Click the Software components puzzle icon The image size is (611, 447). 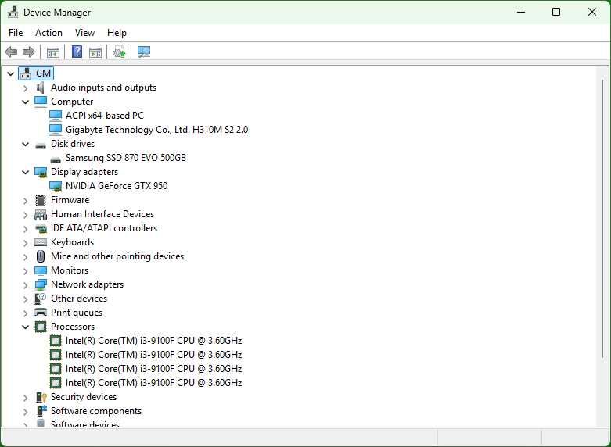tap(41, 411)
